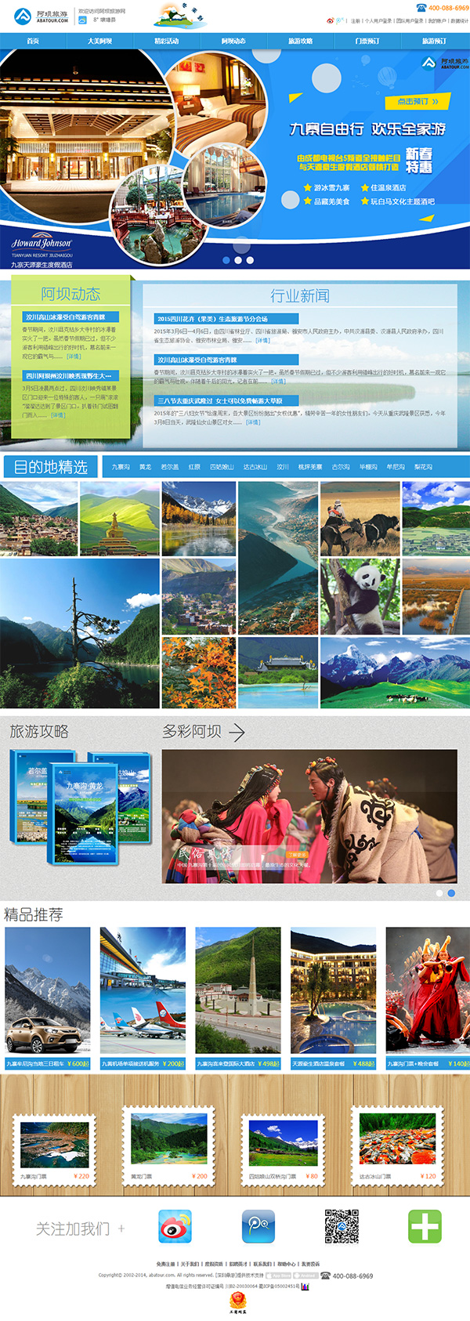Open the horse riders photo in destinations

pos(360,519)
